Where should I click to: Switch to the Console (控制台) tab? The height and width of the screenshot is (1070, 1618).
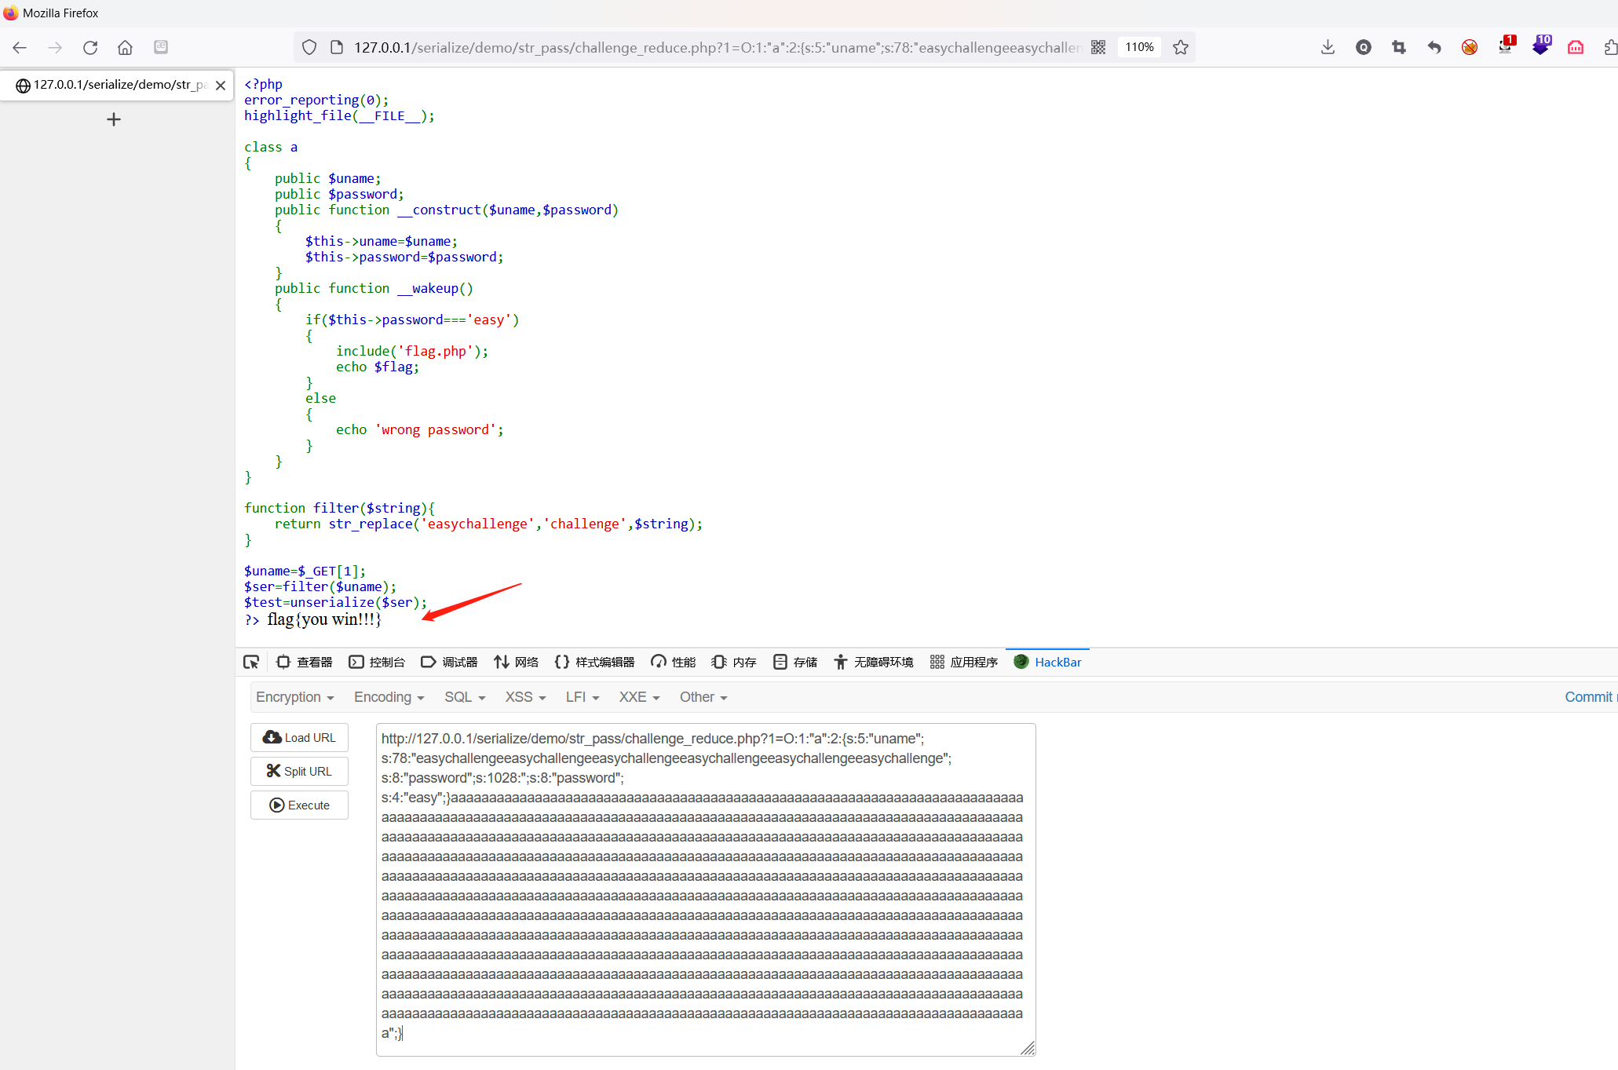[x=377, y=663]
